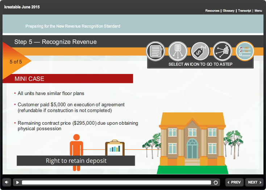Jump to step 4 price allocation icon

222,51
